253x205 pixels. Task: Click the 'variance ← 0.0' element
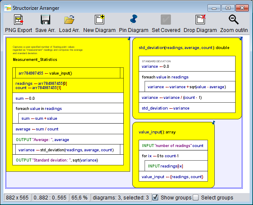[187, 64]
